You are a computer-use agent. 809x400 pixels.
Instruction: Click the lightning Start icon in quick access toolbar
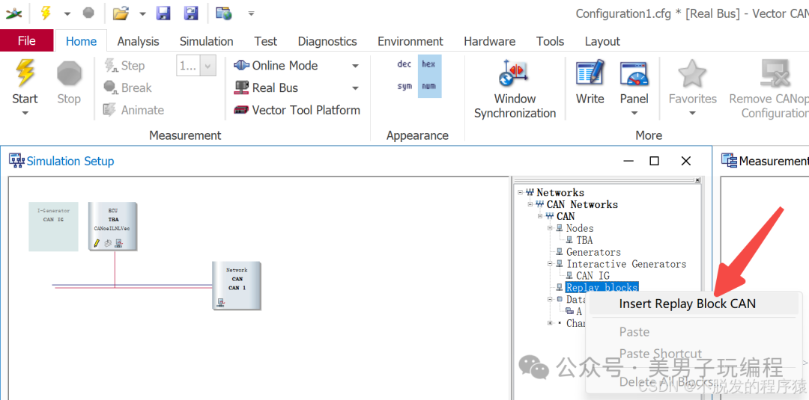(46, 13)
